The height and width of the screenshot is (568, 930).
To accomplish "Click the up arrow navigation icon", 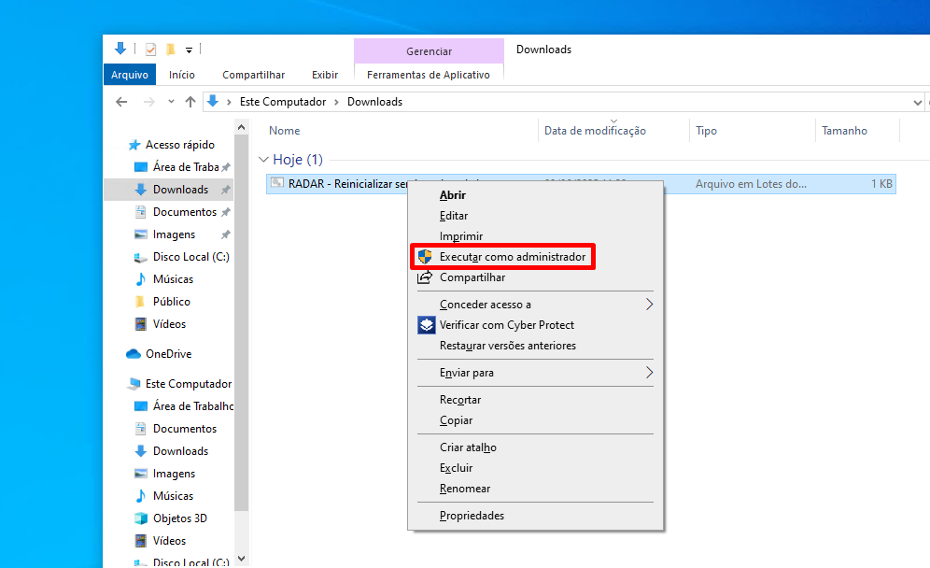I will (x=190, y=102).
